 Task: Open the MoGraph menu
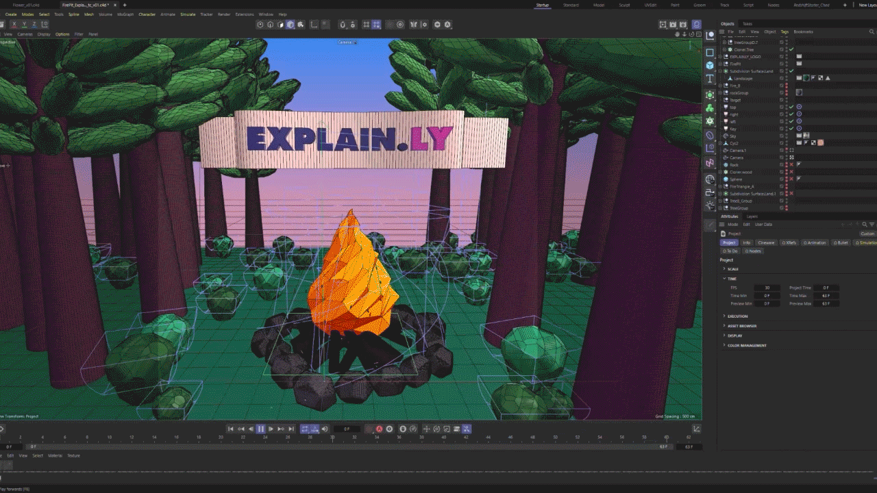tap(125, 14)
